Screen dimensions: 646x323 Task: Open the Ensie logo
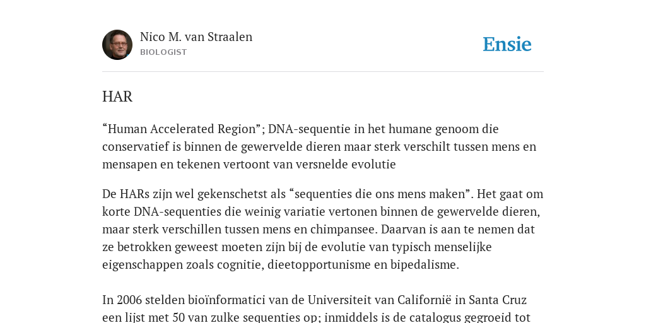point(507,44)
